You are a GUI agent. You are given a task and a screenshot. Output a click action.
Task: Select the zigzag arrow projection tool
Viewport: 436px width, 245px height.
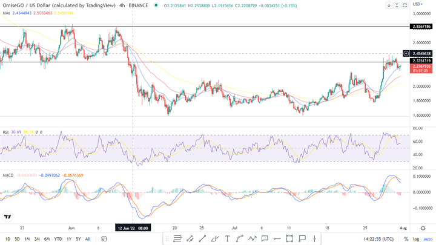point(252,238)
